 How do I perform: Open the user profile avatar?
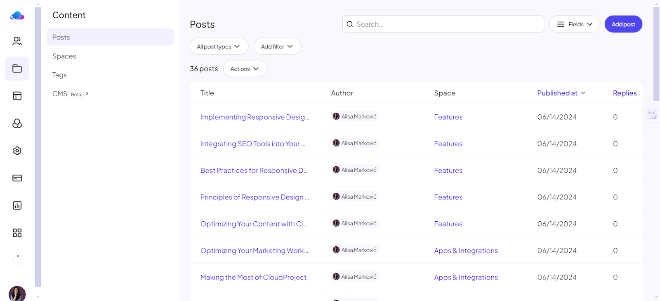(x=17, y=294)
